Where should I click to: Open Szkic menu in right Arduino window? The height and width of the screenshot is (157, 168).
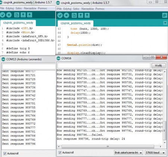click(x=76, y=9)
